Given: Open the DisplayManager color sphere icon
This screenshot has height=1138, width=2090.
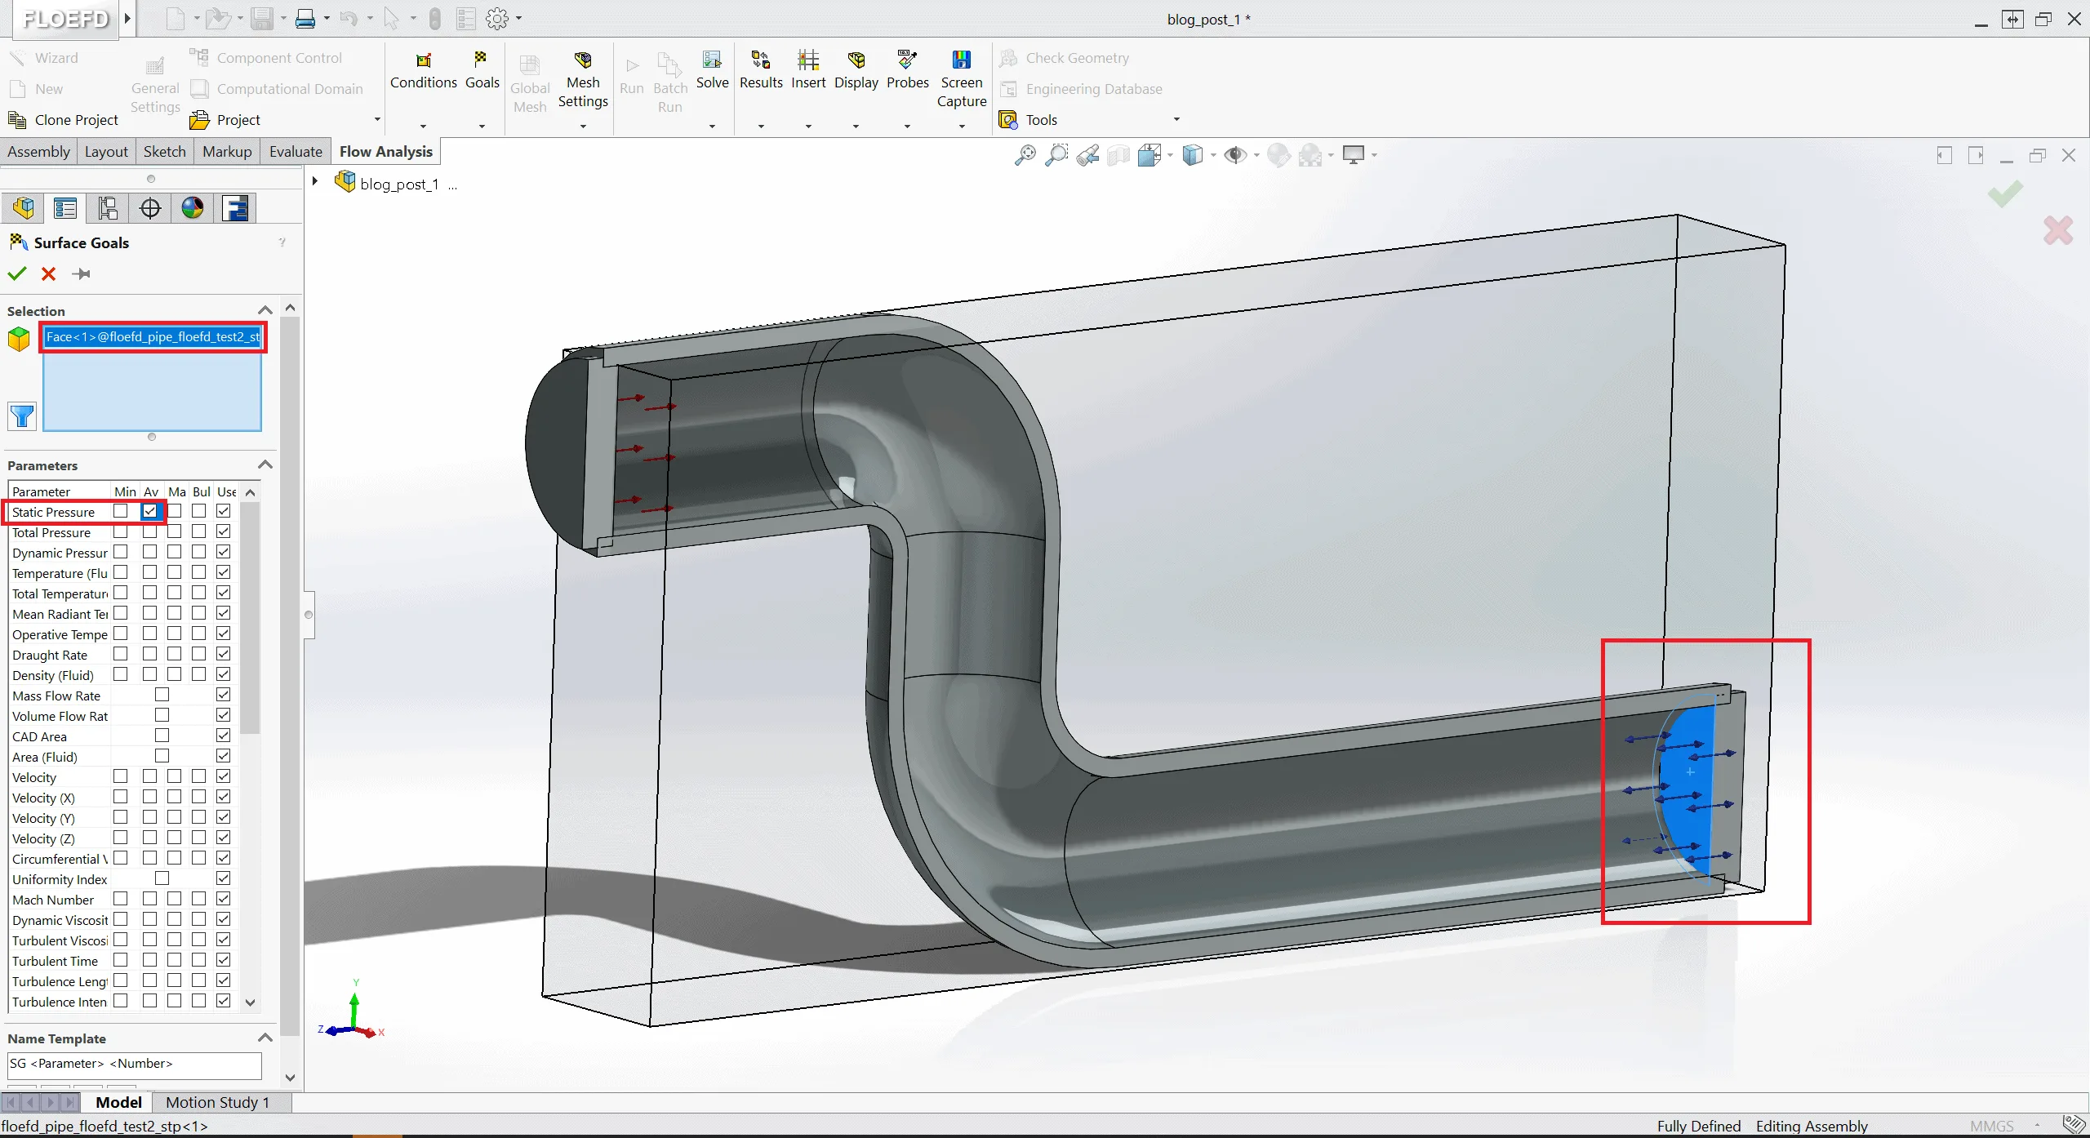Looking at the screenshot, I should [193, 208].
